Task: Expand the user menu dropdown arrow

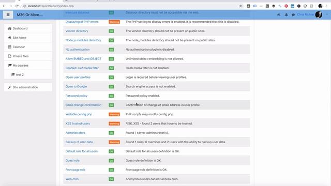Action: (x=327, y=14)
